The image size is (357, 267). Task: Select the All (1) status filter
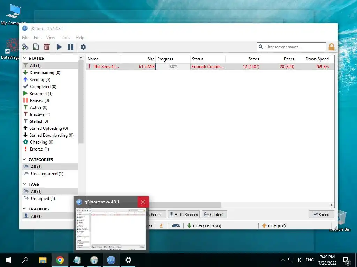click(x=50, y=65)
